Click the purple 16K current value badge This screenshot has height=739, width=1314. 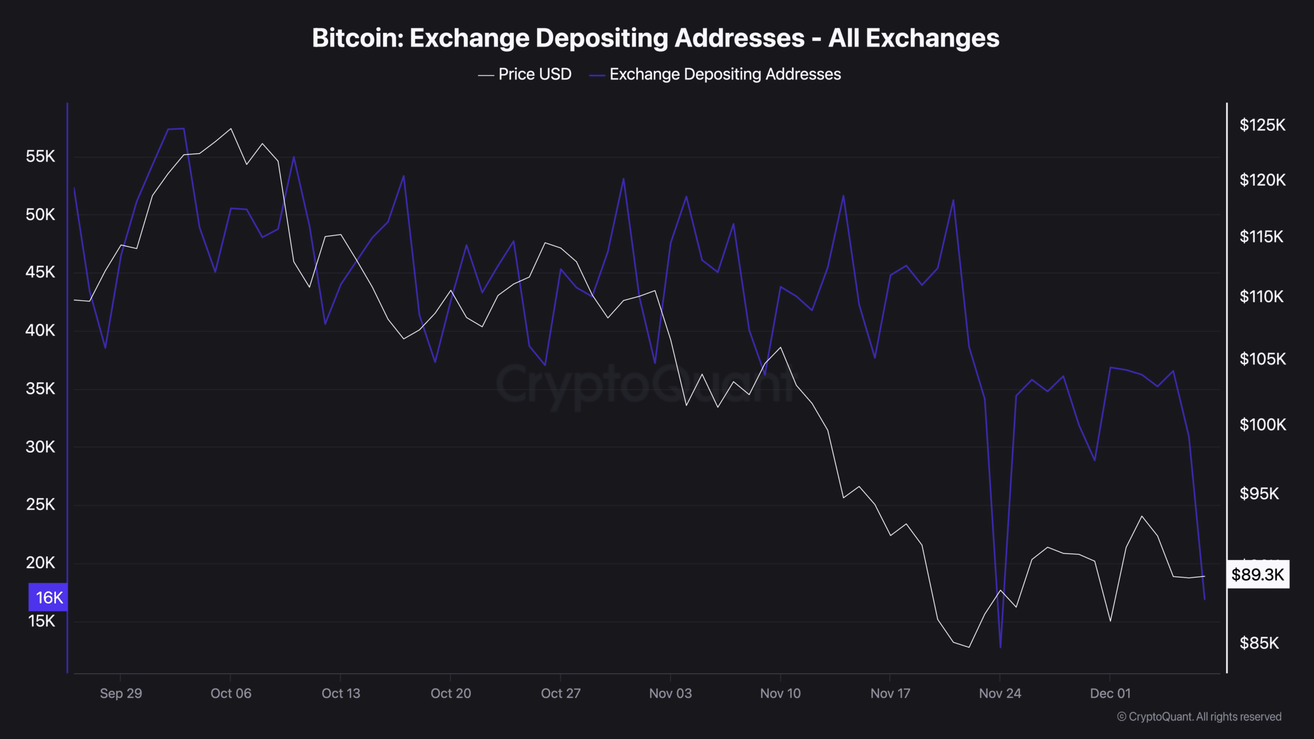click(x=48, y=597)
